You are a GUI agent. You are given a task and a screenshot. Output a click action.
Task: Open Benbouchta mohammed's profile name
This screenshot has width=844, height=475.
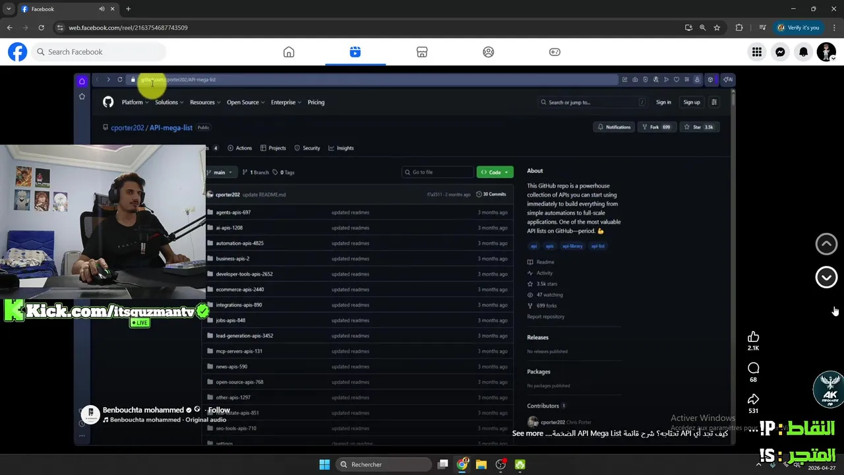(x=143, y=410)
